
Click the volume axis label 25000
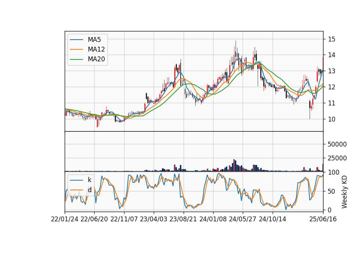click(337, 158)
